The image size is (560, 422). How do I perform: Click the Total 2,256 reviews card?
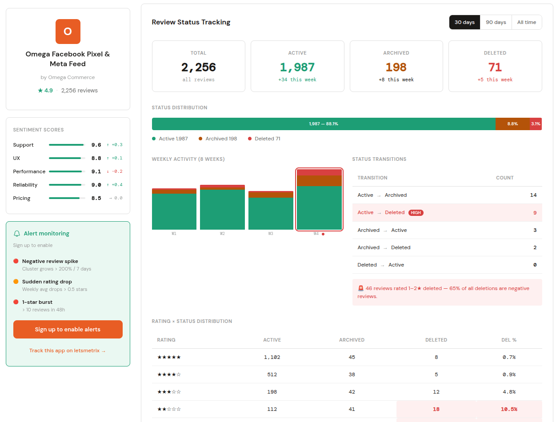tap(199, 66)
